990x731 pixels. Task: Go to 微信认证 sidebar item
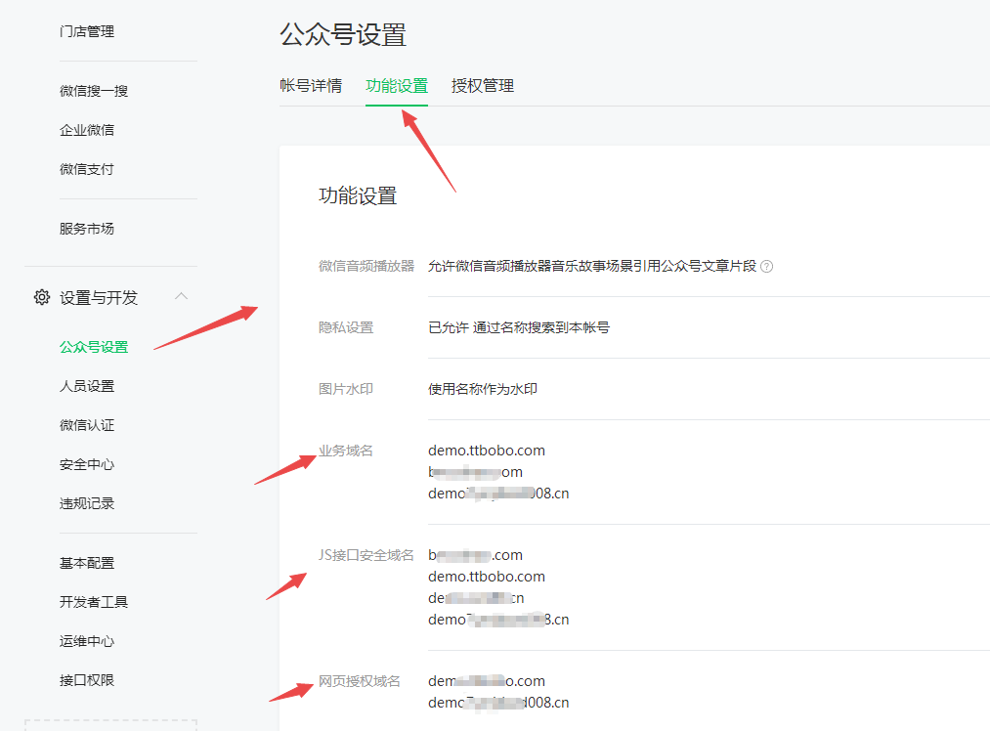[x=87, y=425]
